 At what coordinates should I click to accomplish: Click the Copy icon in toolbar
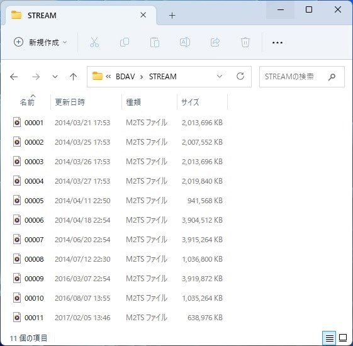click(x=125, y=42)
